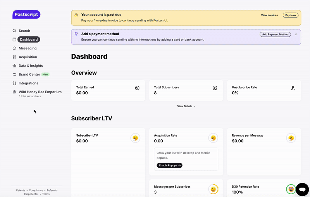The image size is (310, 197).
Task: Open the chat support widget
Action: 302,189
